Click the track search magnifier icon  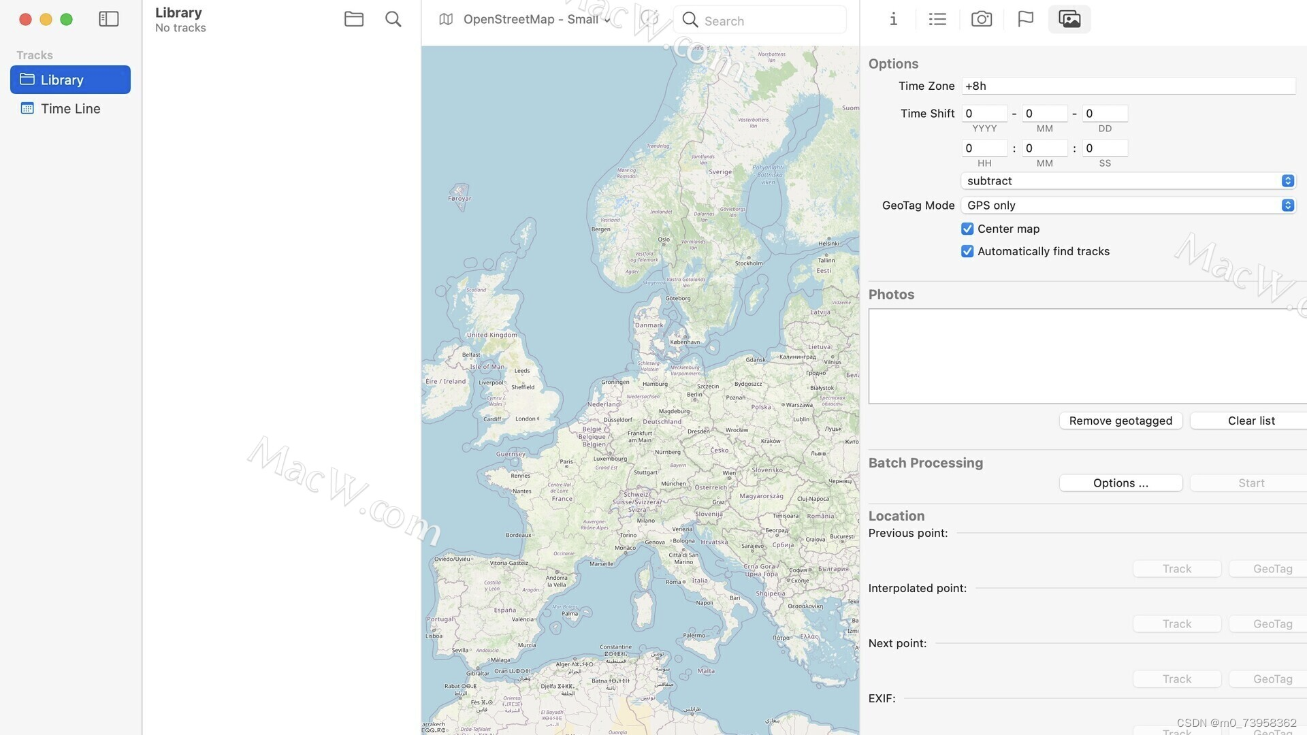click(393, 19)
